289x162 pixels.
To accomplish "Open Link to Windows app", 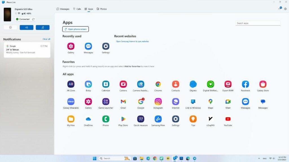I will click(193, 102).
